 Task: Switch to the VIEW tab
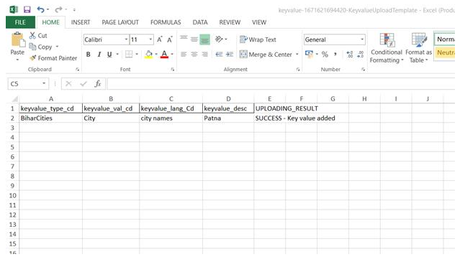[259, 22]
